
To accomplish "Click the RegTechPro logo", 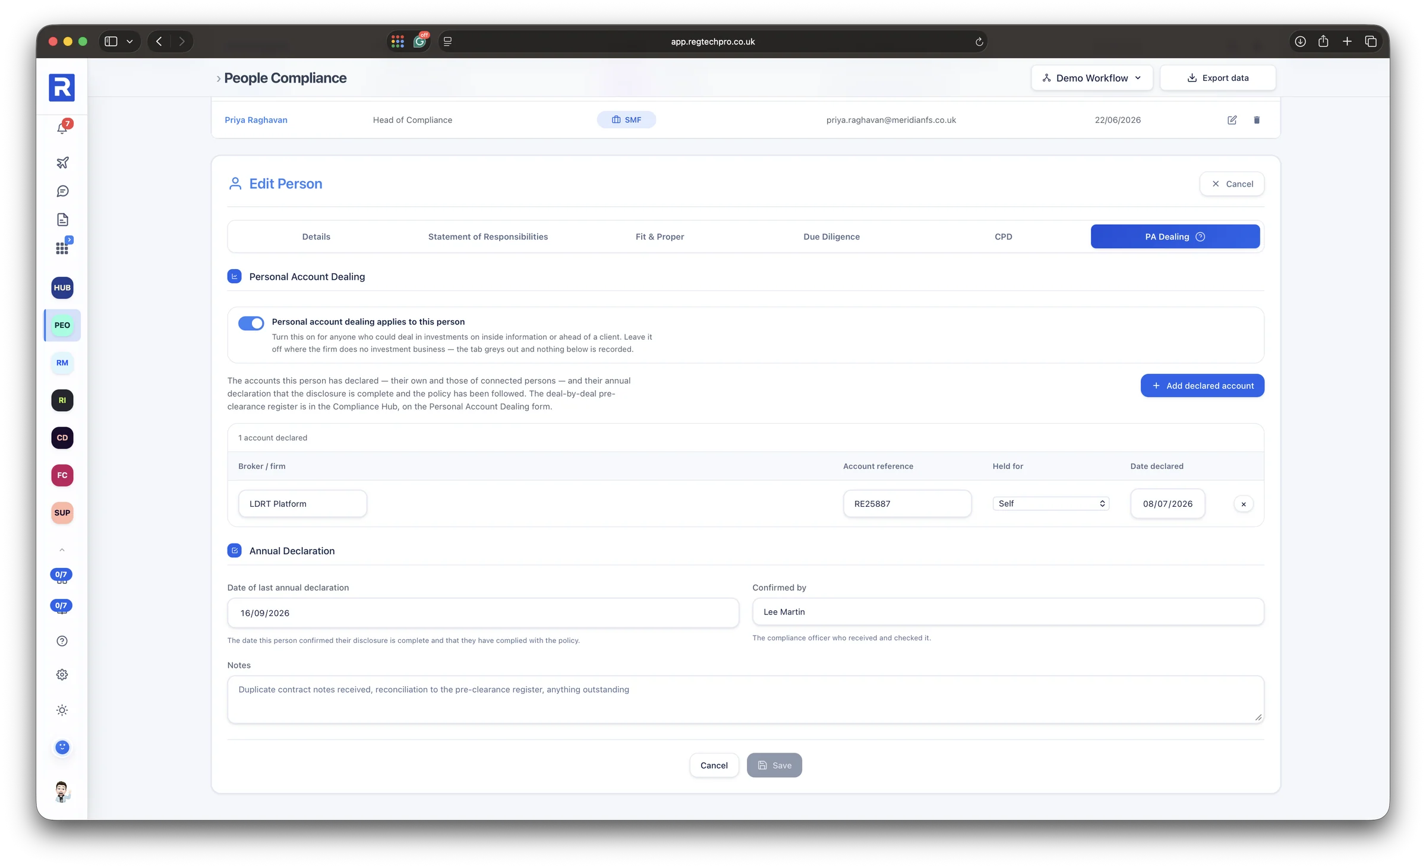I will point(62,88).
